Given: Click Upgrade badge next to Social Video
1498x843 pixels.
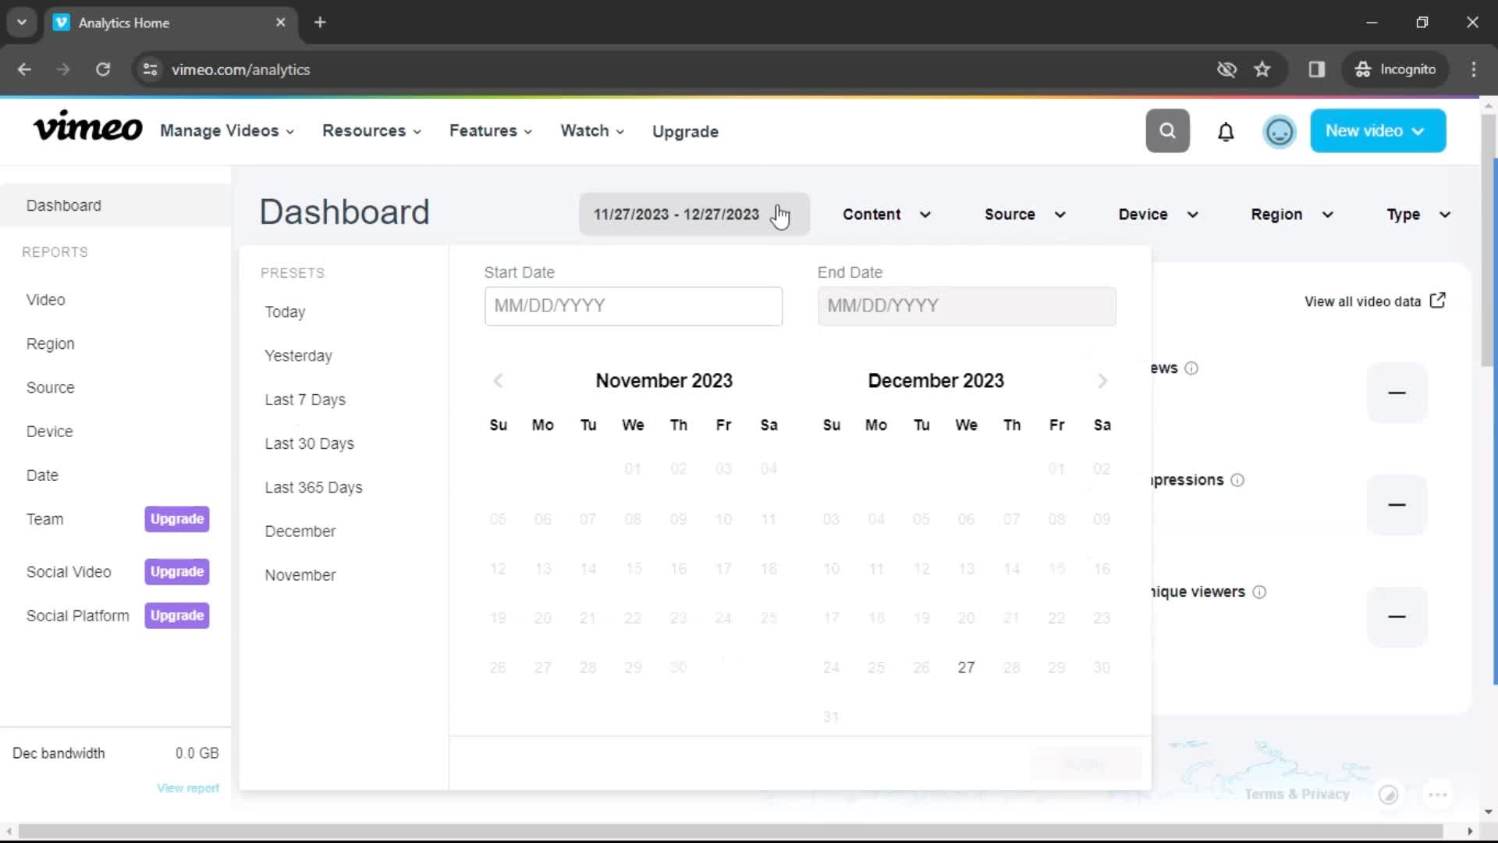Looking at the screenshot, I should pos(176,571).
